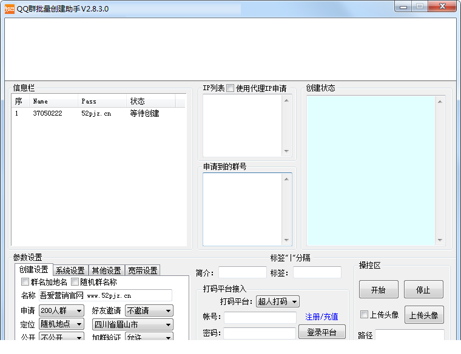This screenshot has height=354, width=461.
Task: Switch to the 系统设置 tab
Action: [x=70, y=270]
